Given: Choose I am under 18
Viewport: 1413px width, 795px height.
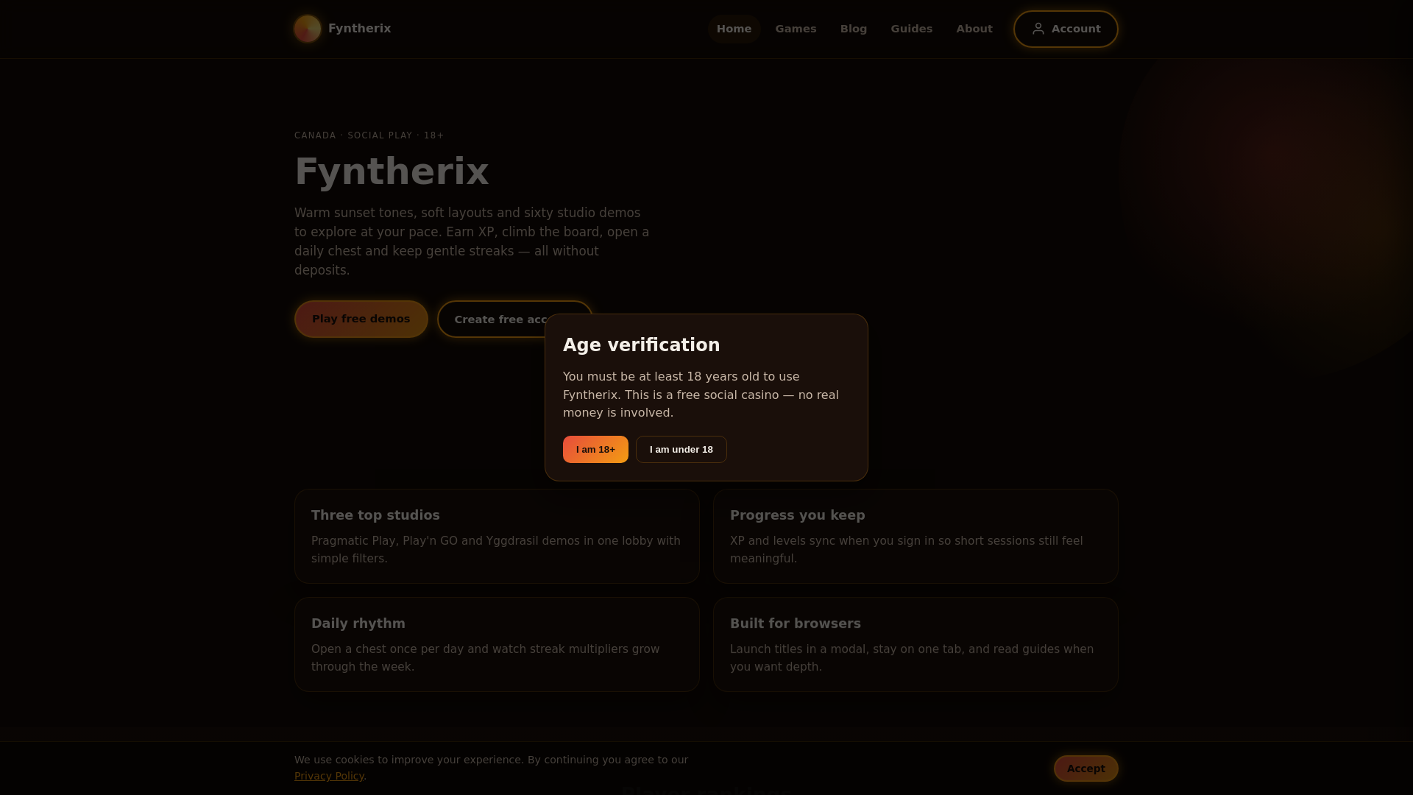Looking at the screenshot, I should (x=681, y=449).
